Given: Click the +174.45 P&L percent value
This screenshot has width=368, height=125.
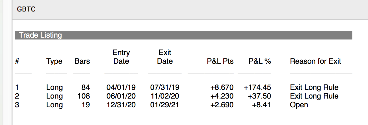Looking at the screenshot, I should pos(257,87).
